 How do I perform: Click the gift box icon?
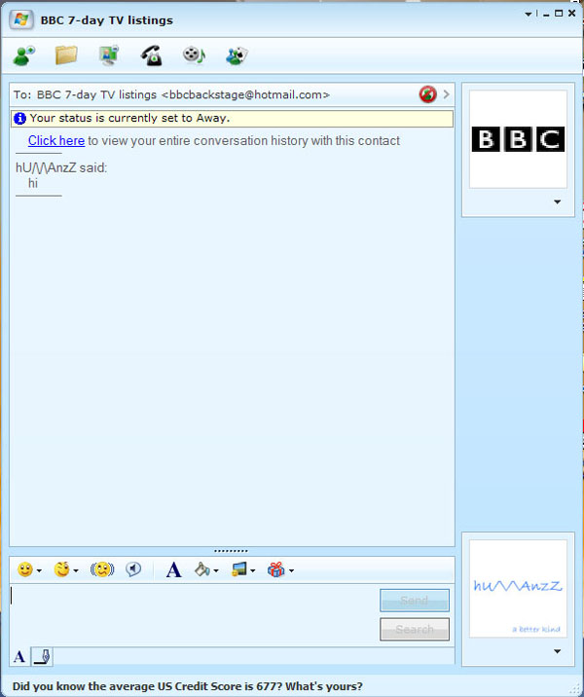click(x=276, y=569)
